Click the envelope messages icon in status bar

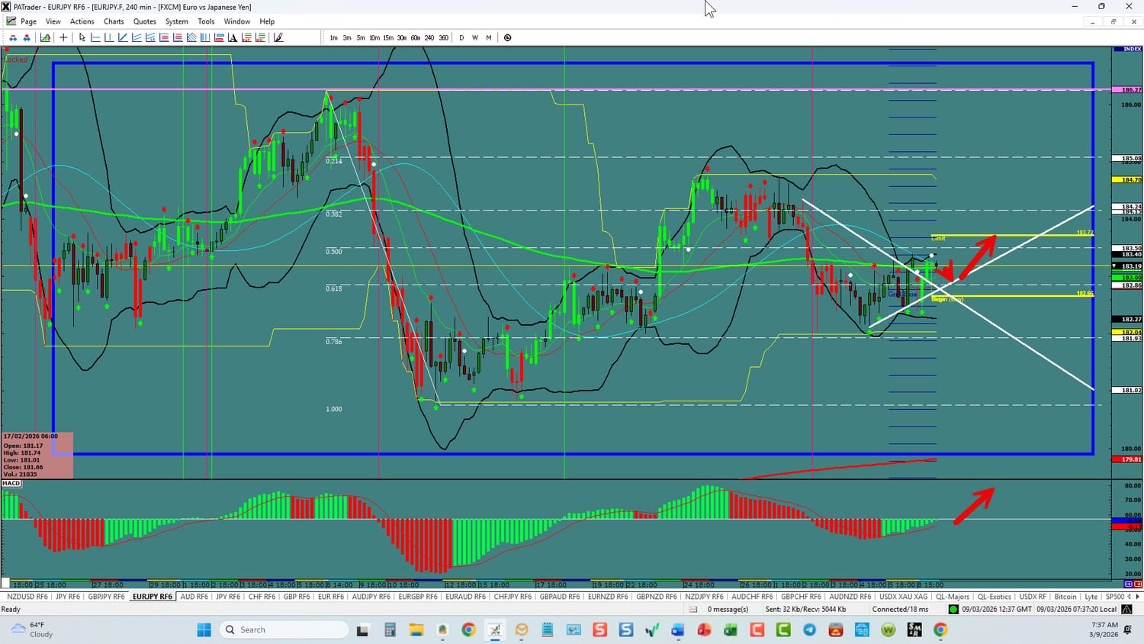tap(693, 609)
